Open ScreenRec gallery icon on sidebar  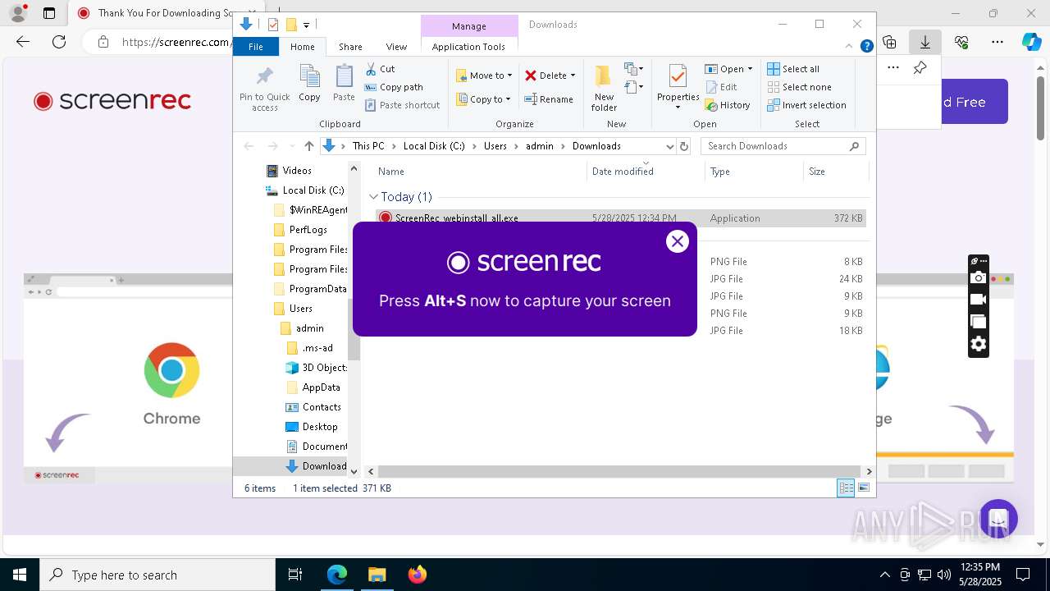coord(978,322)
